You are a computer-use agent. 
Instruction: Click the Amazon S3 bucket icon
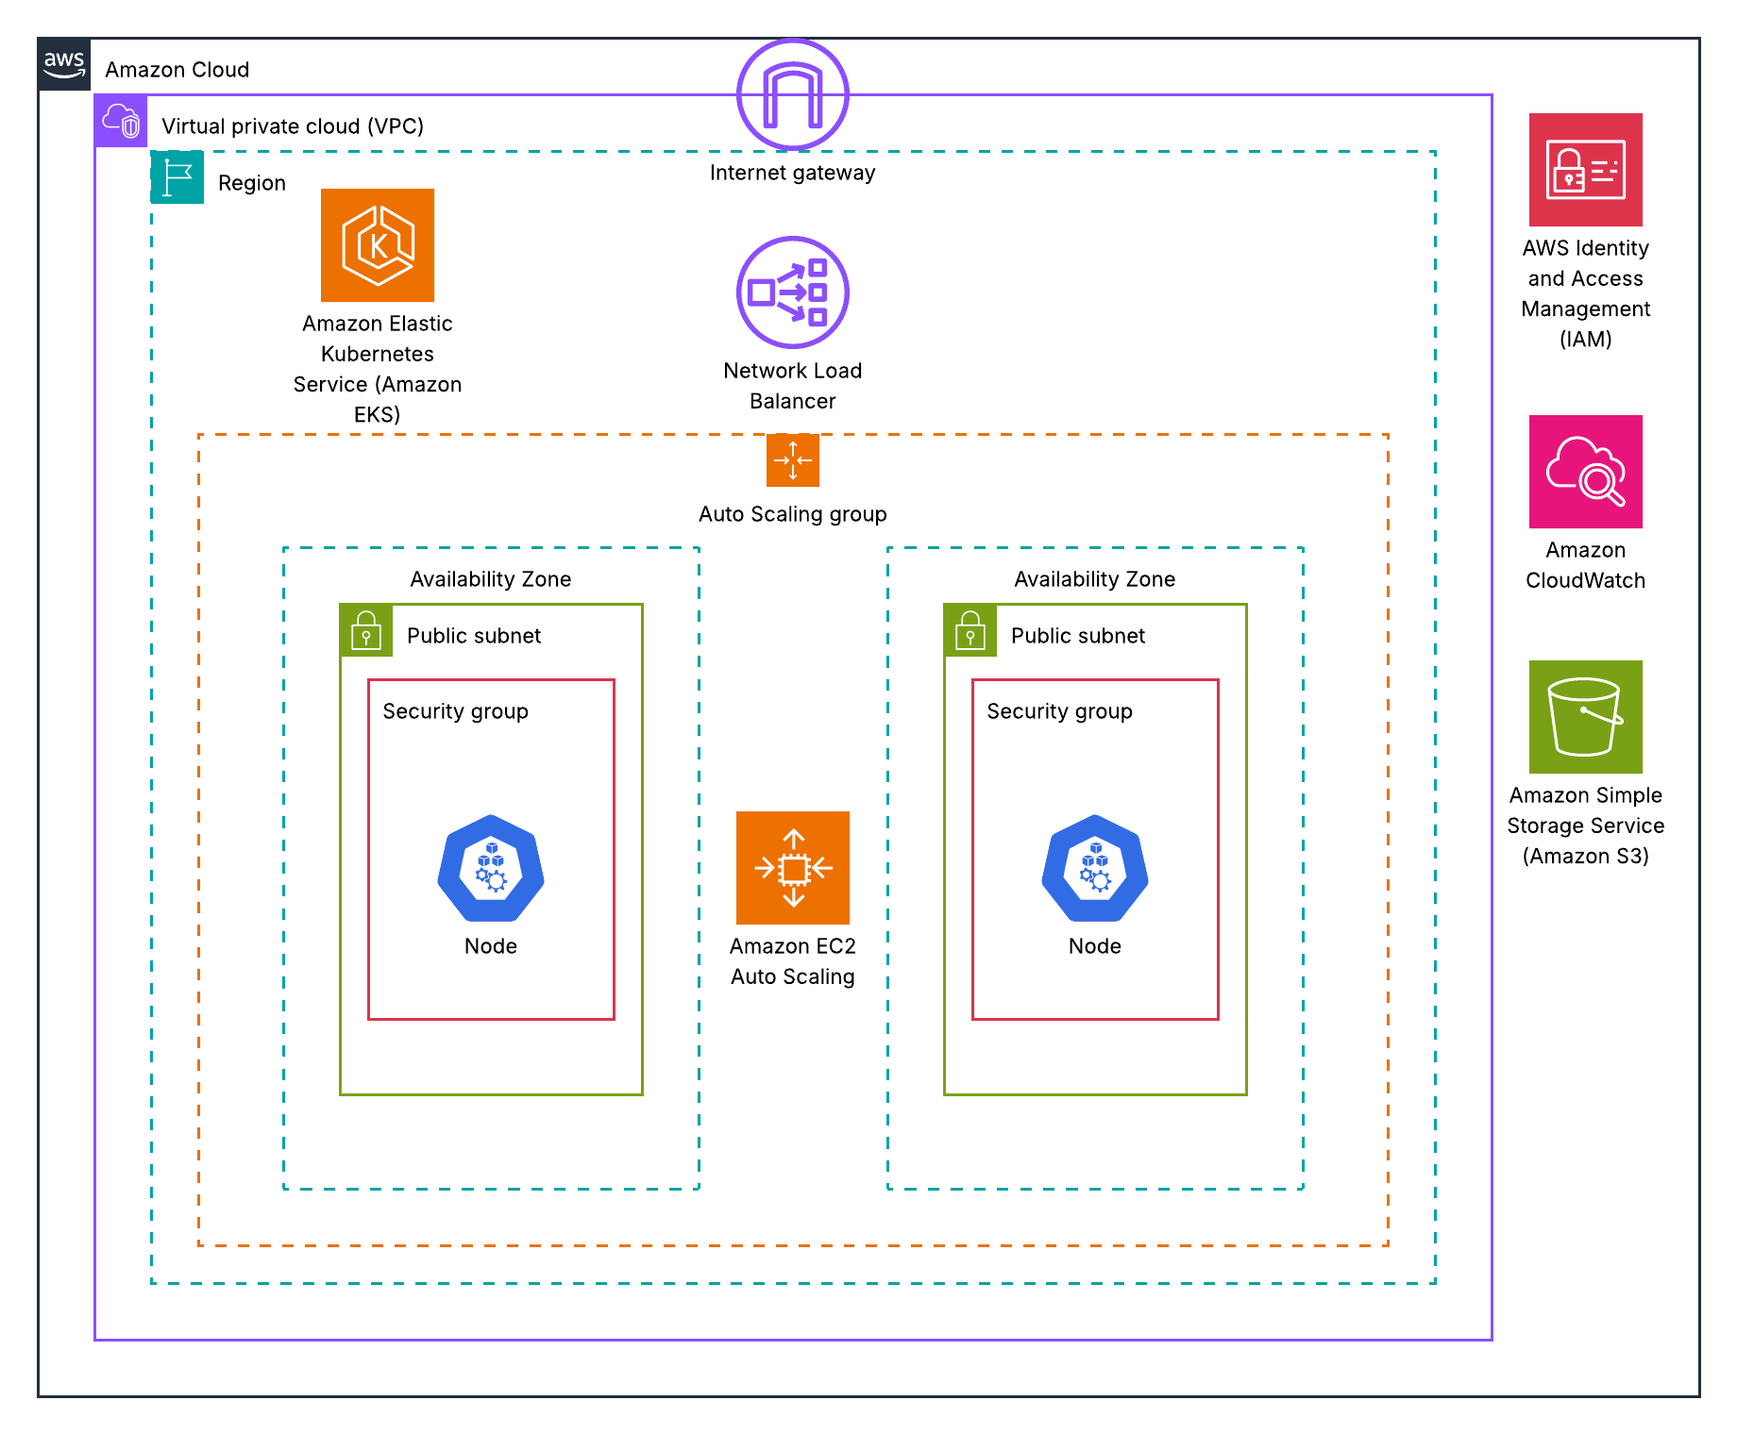(1586, 717)
